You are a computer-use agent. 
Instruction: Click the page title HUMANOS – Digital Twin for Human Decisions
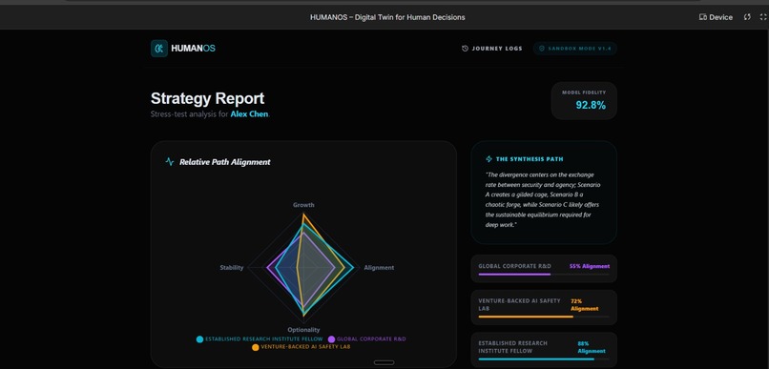point(387,17)
